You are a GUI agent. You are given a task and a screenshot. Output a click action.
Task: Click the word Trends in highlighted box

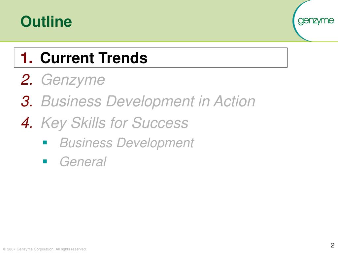(x=123, y=58)
